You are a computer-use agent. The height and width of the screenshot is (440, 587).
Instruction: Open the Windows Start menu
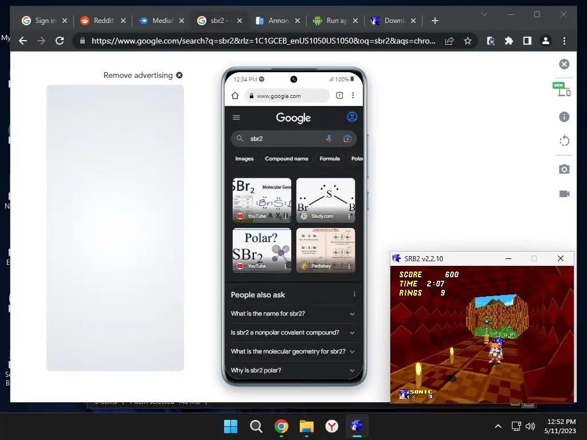230,426
